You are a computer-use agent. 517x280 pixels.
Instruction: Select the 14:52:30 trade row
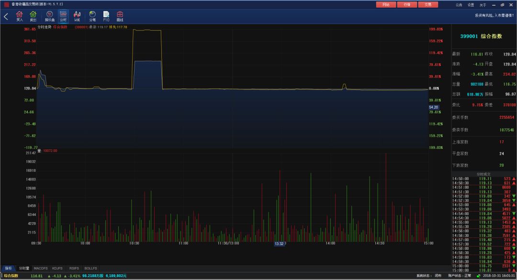(483, 201)
